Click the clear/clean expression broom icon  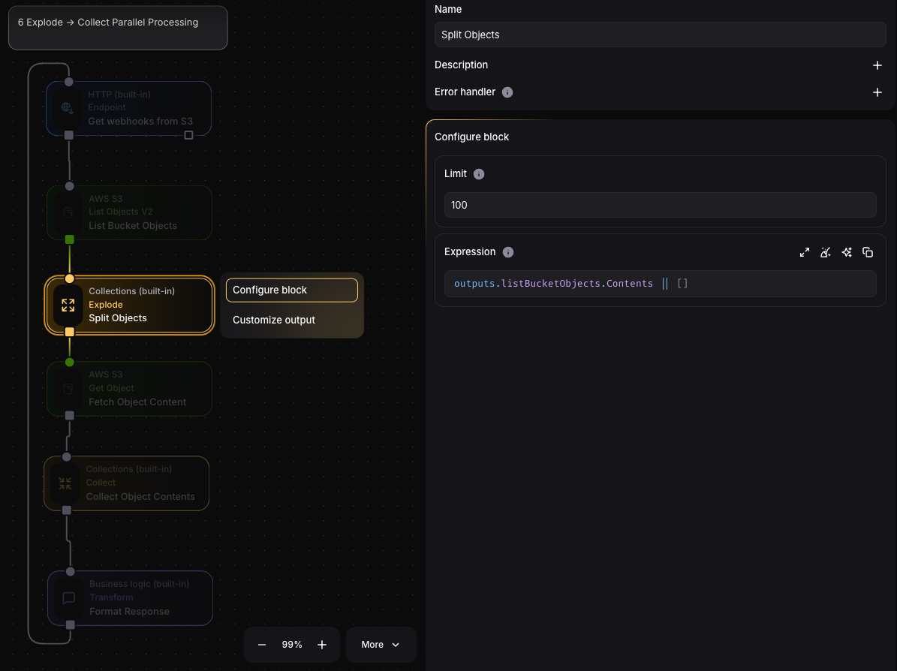[x=826, y=252]
